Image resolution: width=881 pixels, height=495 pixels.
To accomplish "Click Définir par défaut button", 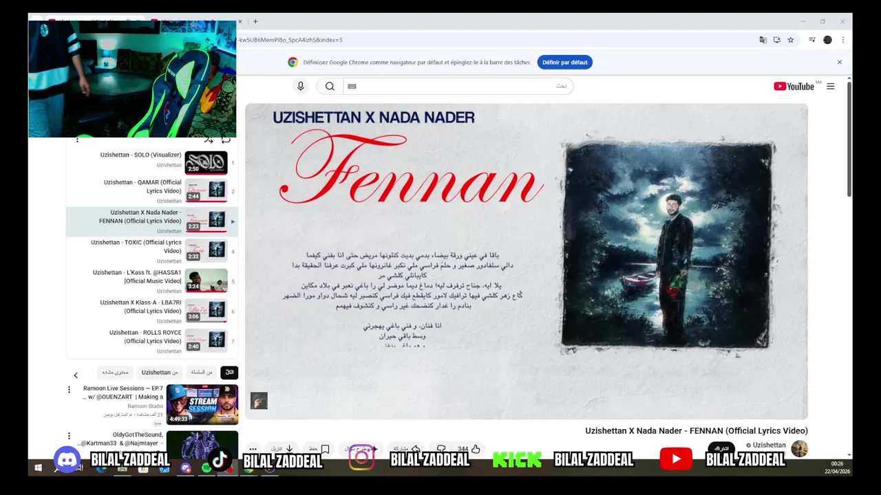I will [x=564, y=63].
